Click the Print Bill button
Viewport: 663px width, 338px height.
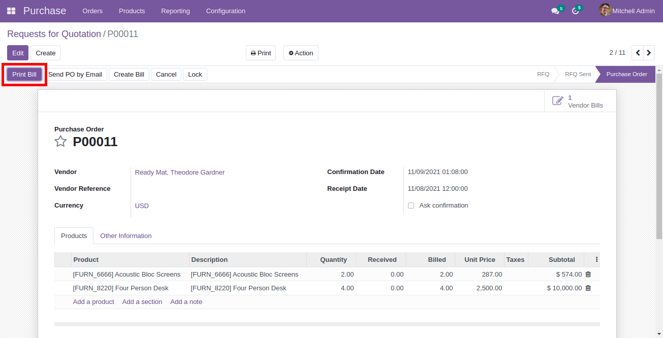pos(24,75)
